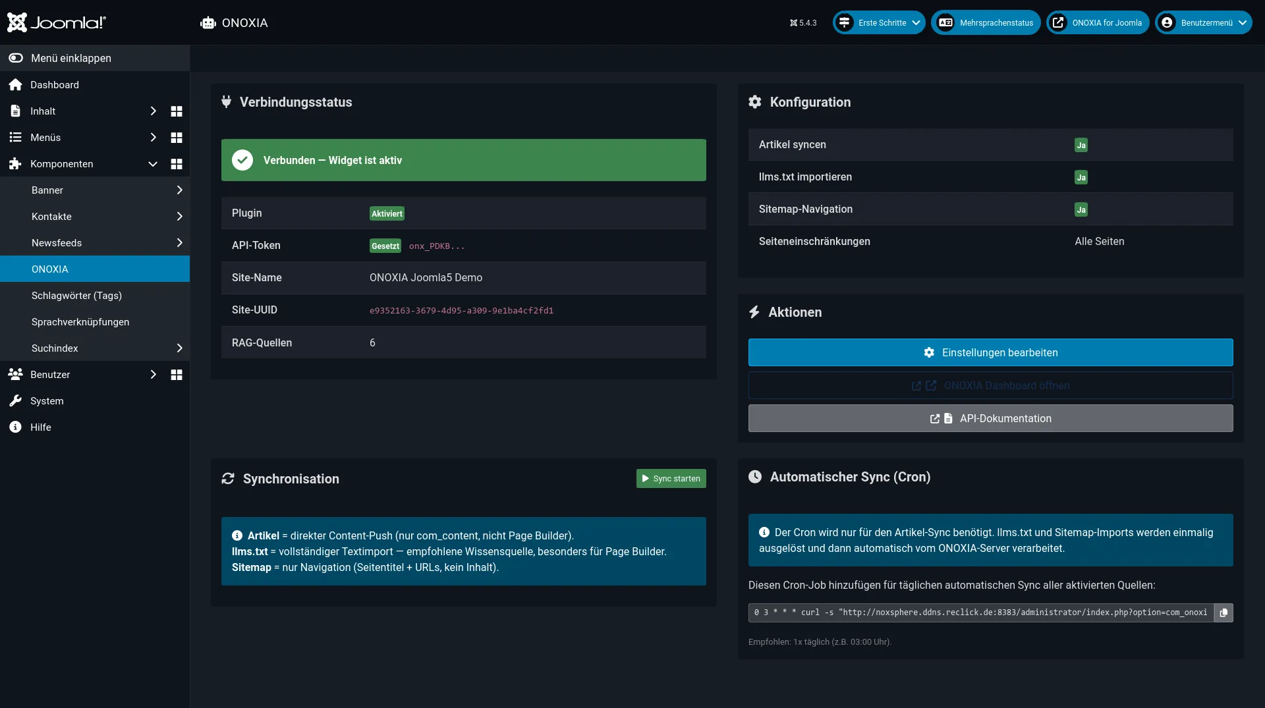
Task: Click the Ja badge for Artikel syncen
Action: click(x=1081, y=145)
